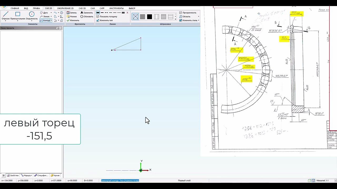Screen dimensions: 337x189
Task: Choose the Линия polyline tool
Action: coord(44,17)
